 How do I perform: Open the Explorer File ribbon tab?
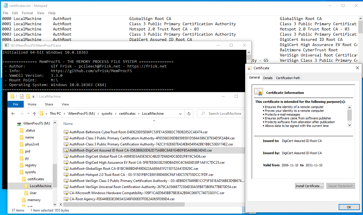tap(16, 104)
